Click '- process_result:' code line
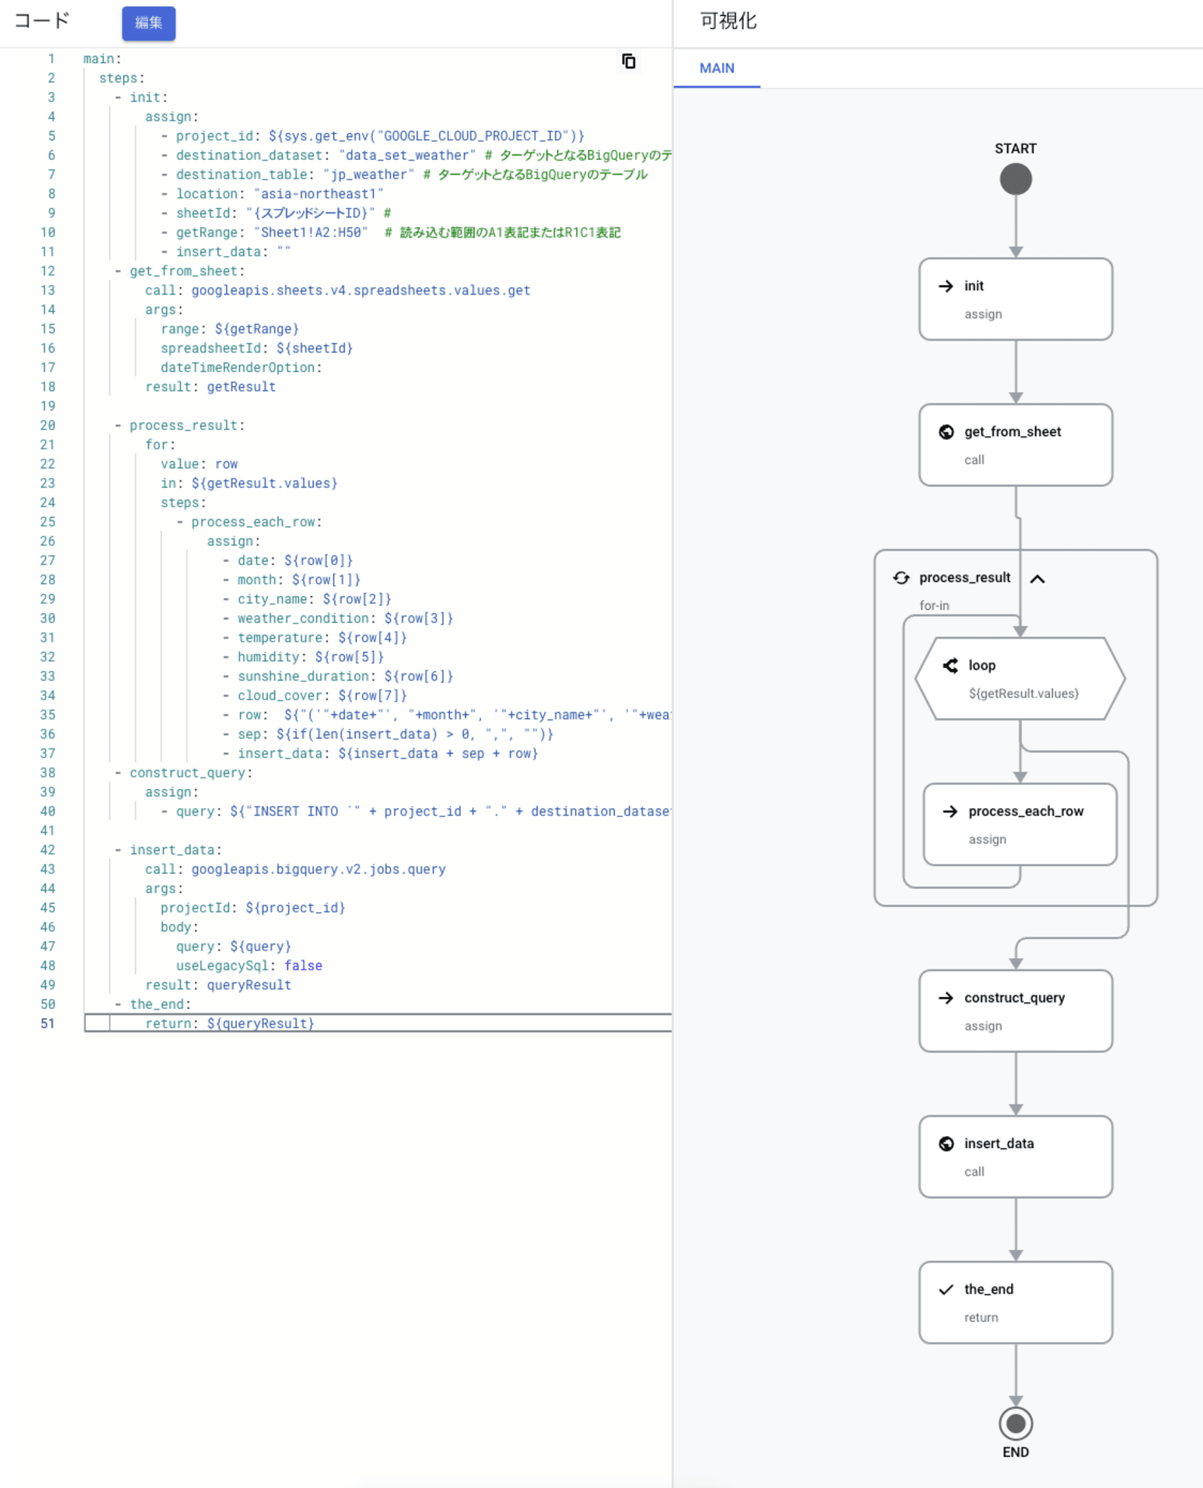 [179, 426]
